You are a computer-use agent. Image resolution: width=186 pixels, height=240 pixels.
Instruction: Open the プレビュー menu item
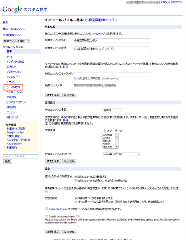point(12,112)
